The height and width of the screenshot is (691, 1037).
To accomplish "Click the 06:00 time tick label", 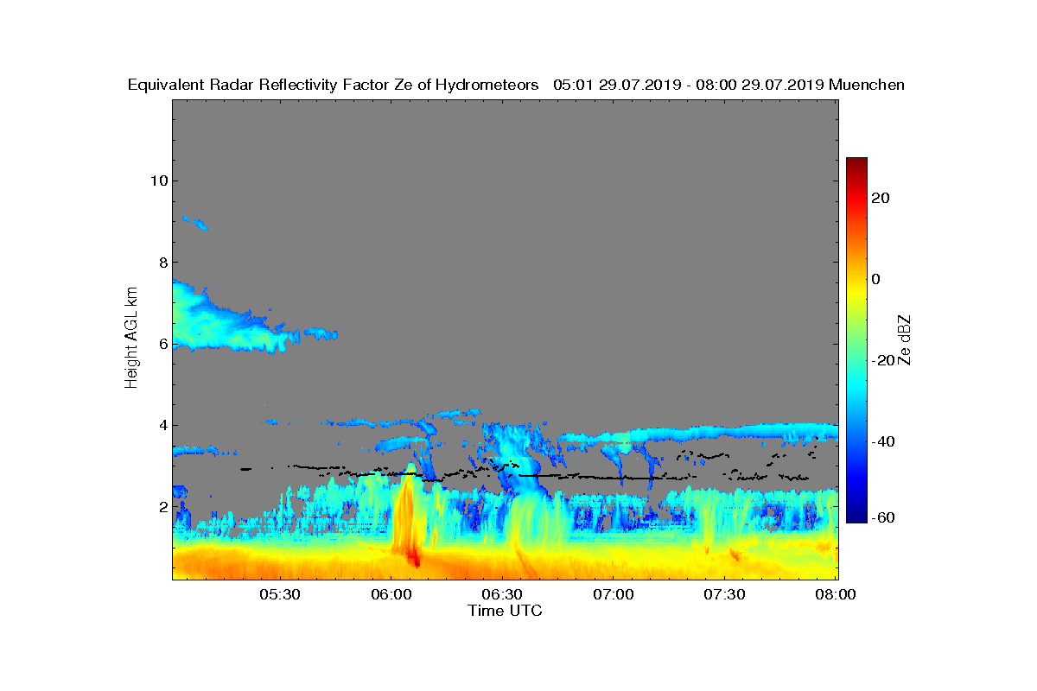I will (x=391, y=596).
